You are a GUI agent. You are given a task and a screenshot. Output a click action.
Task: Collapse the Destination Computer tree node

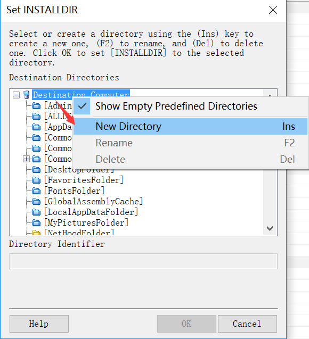click(x=16, y=95)
